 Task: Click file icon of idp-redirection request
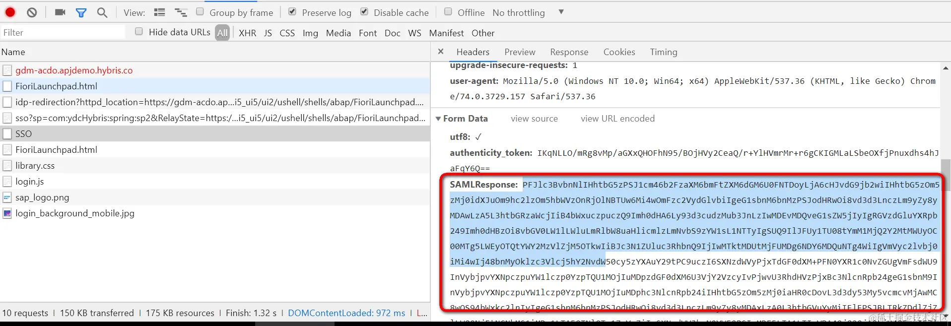pos(7,102)
